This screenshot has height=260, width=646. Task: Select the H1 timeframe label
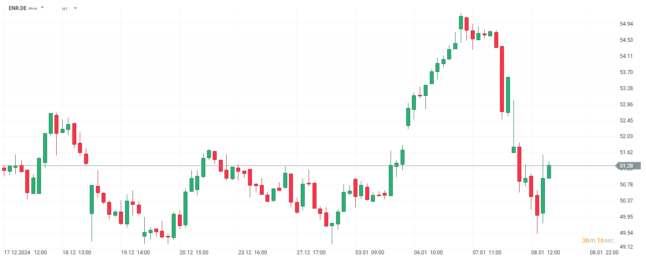65,9
